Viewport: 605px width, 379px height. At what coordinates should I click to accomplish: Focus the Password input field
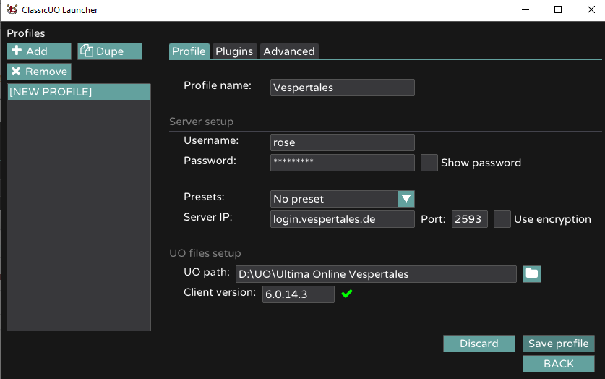[342, 163]
